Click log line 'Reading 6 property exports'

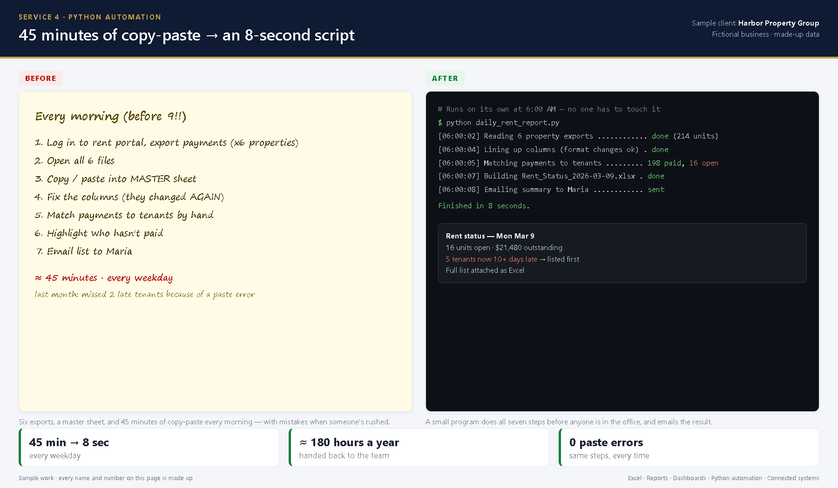(x=578, y=136)
